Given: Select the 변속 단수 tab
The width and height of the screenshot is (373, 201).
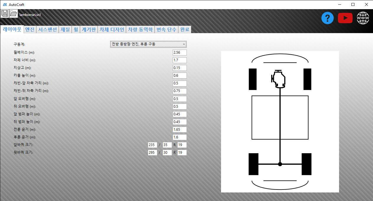Looking at the screenshot, I should [166, 30].
